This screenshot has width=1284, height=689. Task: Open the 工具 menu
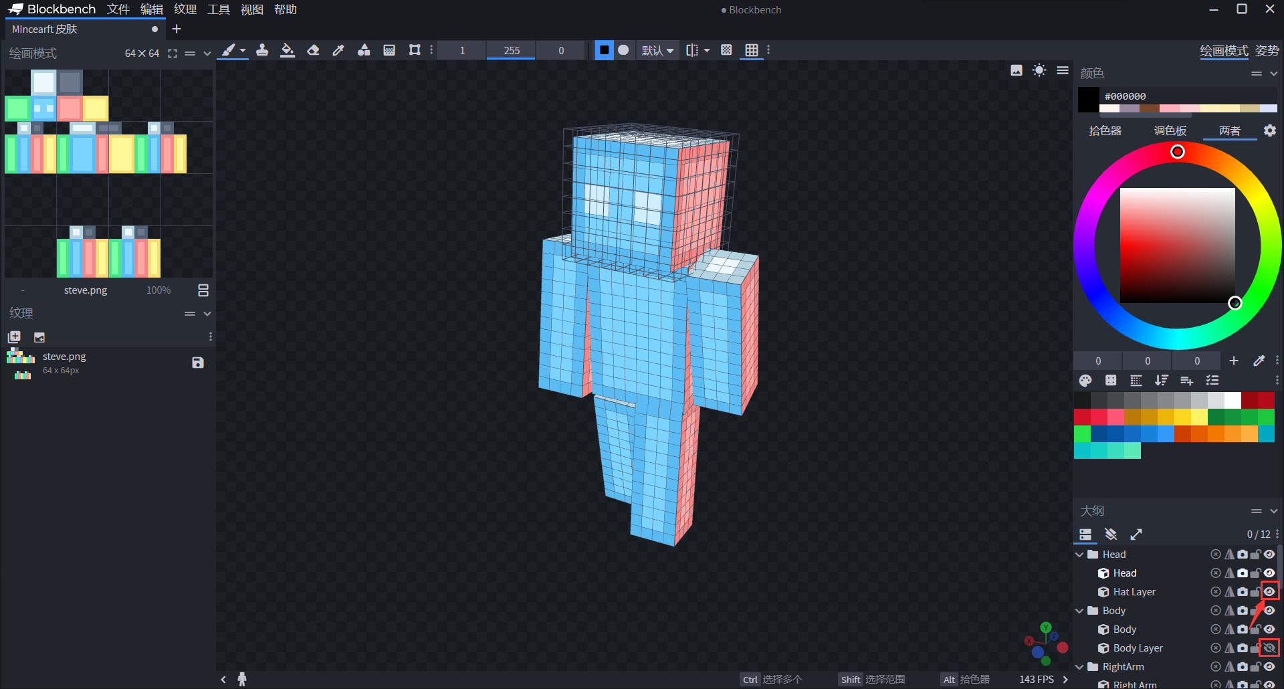tap(219, 9)
